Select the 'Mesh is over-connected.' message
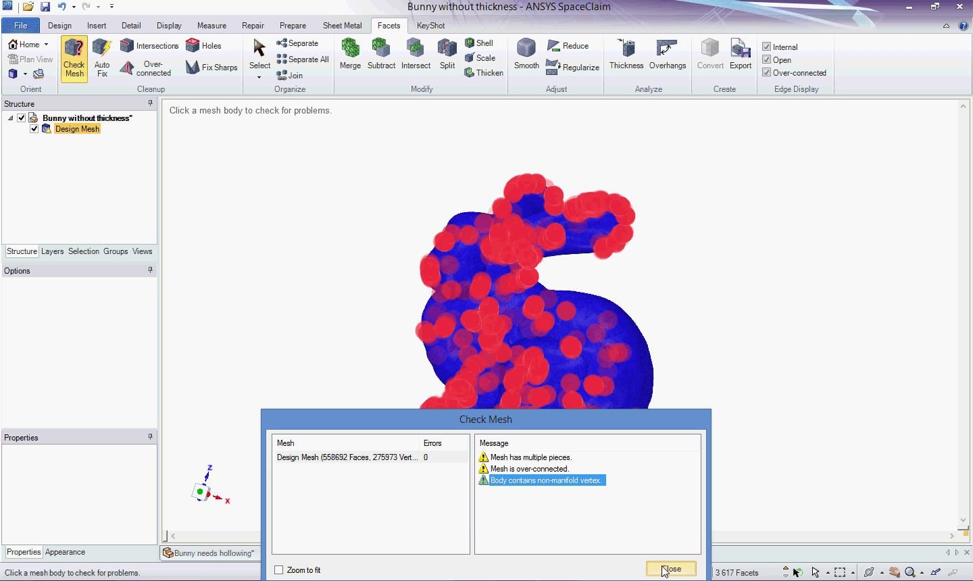Screen dimensions: 973x581 tap(530, 469)
